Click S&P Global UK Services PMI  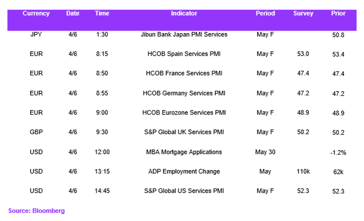tap(184, 132)
